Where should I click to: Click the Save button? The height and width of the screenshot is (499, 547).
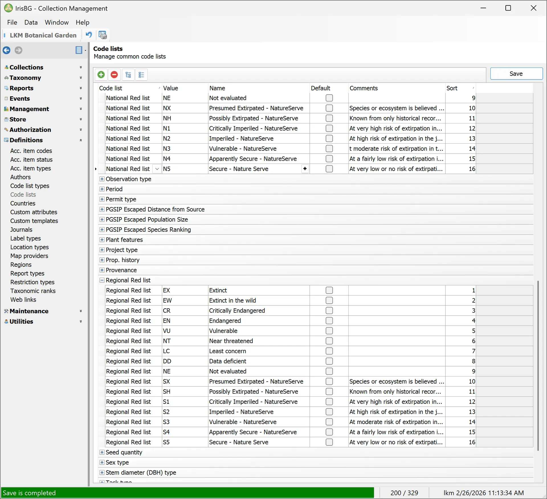516,74
